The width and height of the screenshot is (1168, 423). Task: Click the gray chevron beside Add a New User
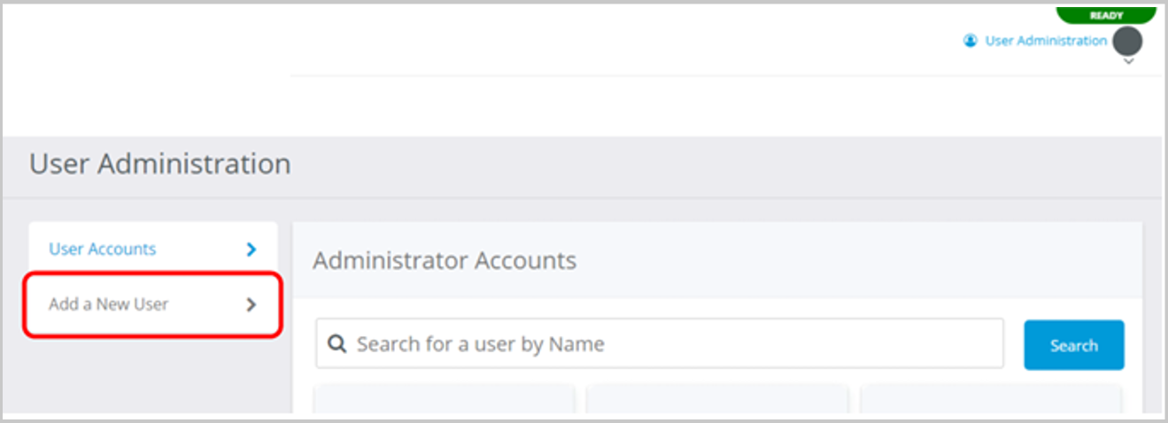251,304
